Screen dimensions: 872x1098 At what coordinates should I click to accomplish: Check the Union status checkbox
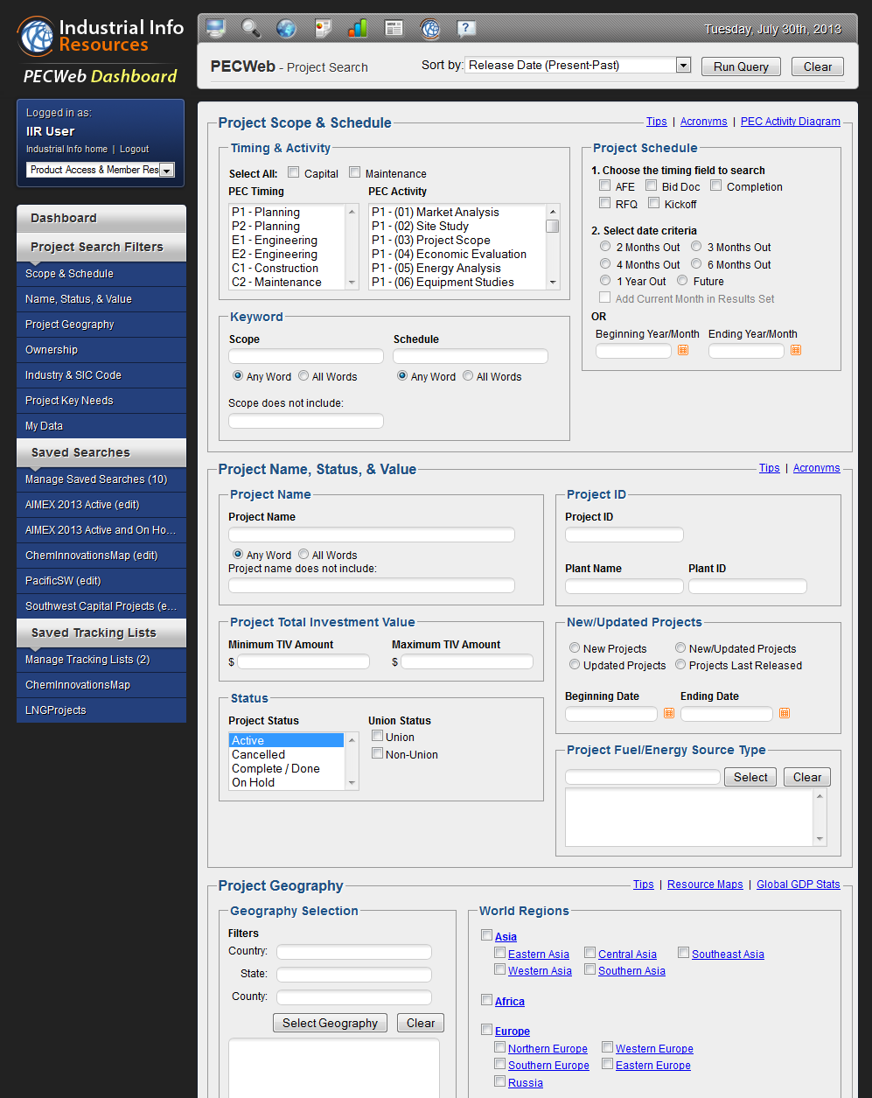click(378, 737)
